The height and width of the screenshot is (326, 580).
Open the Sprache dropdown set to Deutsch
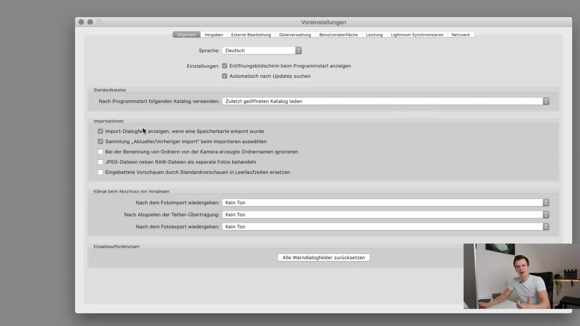pos(262,50)
